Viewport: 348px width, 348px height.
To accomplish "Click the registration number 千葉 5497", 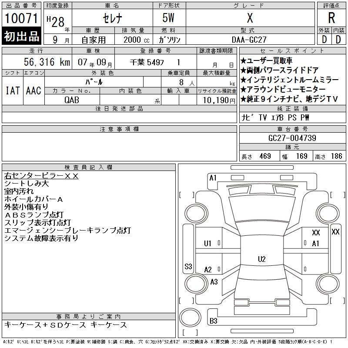I will tap(147, 62).
